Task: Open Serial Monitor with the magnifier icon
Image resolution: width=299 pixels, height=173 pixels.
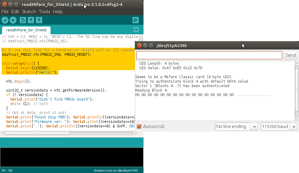Action: [x=135, y=20]
